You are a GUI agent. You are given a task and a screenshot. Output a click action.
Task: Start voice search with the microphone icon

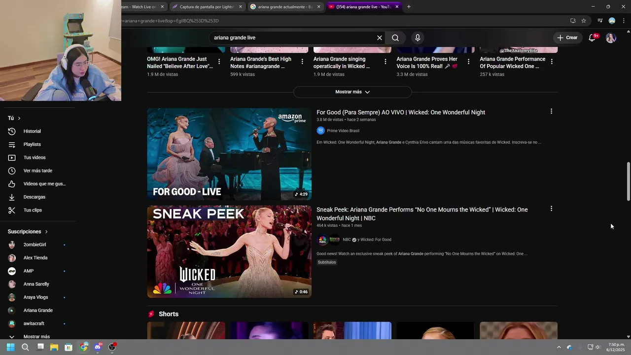pyautogui.click(x=418, y=37)
